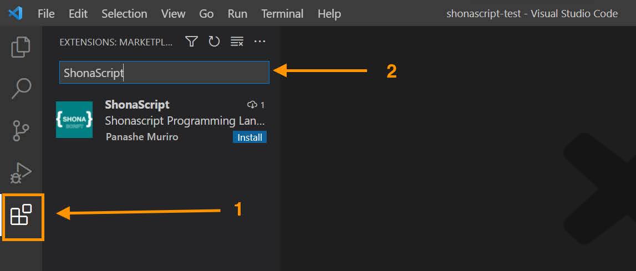Open the Source Control view
Viewport: 636px width, 271px height.
[21, 131]
